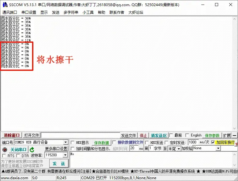Click the SSCOM app icon in title bar
238x181 pixels.
[x=5, y=5]
